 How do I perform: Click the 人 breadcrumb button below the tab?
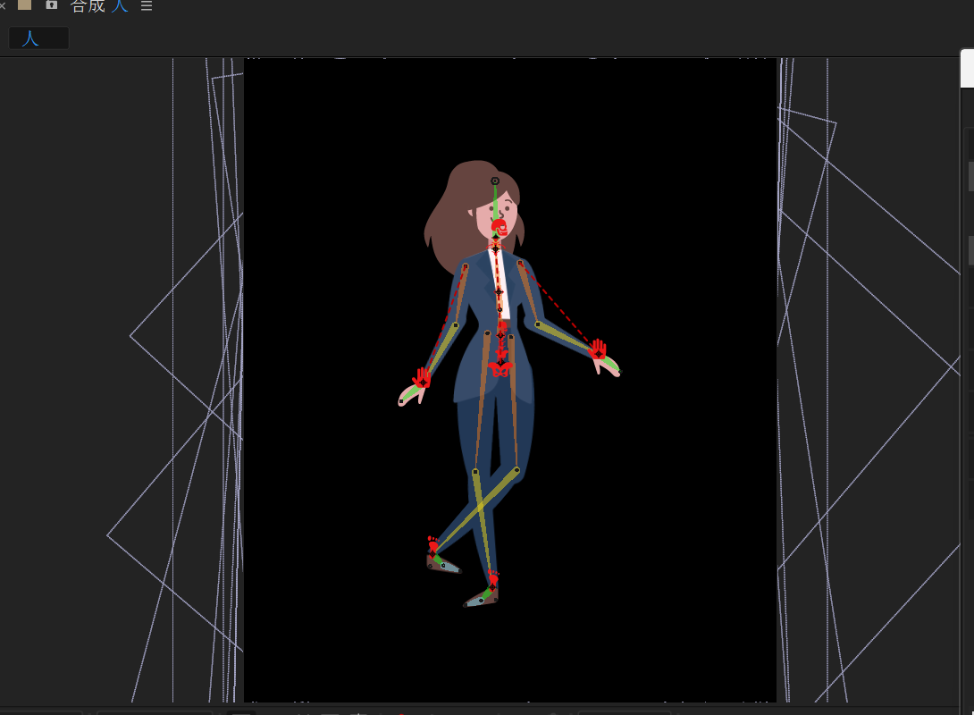coord(38,38)
